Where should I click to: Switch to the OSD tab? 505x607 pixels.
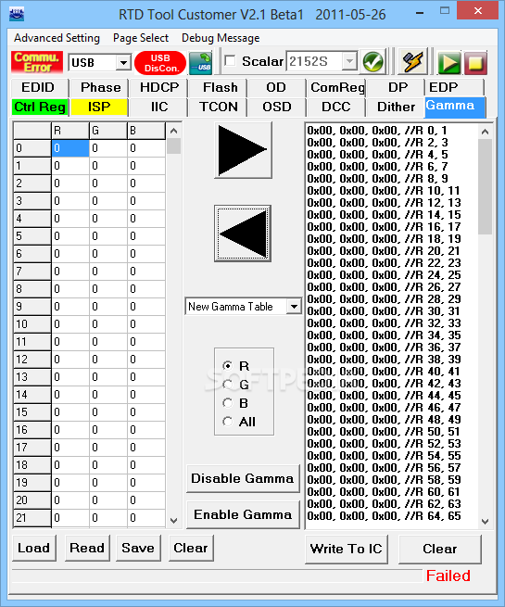coord(277,107)
